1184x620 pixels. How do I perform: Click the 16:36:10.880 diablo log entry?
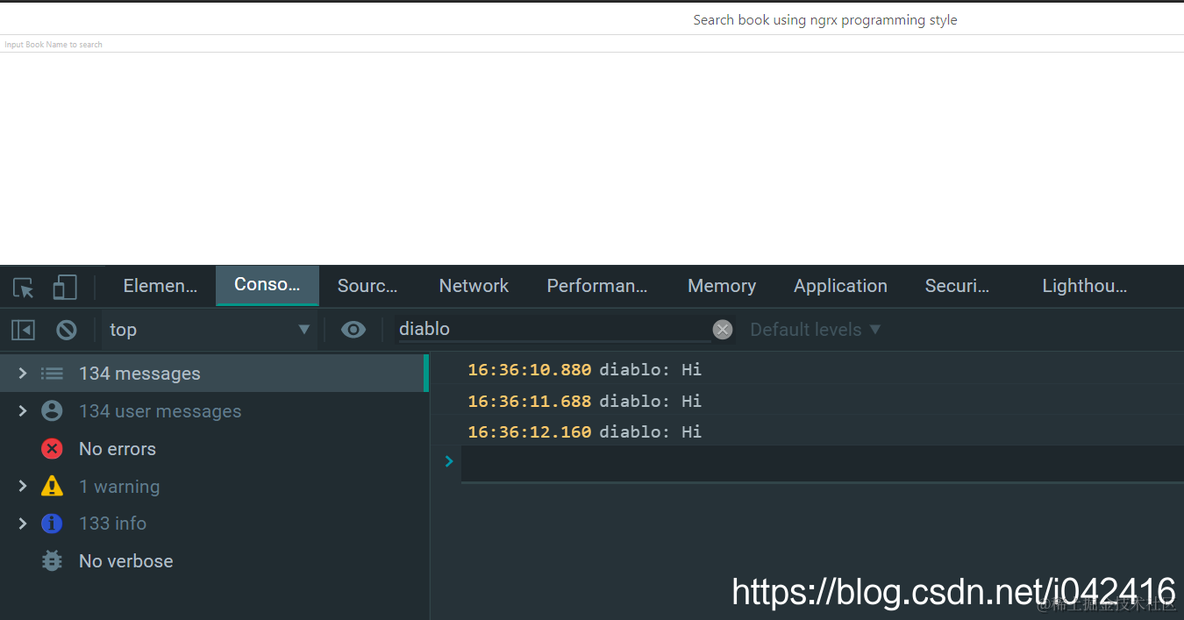pyautogui.click(x=807, y=369)
